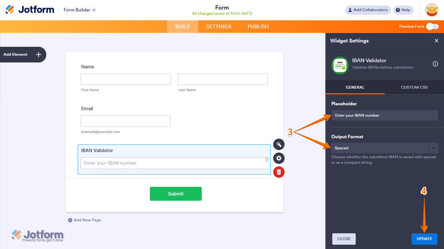Screen dimensions: 444x249
Task: Click the example@example.com sublabel
Action: coord(101,132)
